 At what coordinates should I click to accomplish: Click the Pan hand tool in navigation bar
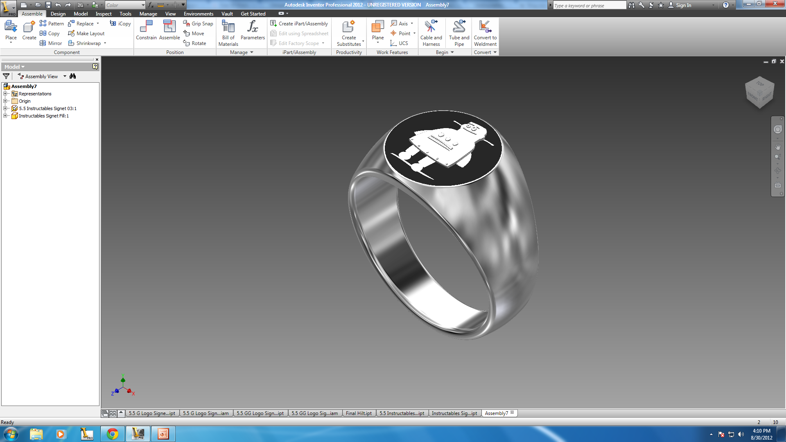click(x=778, y=147)
